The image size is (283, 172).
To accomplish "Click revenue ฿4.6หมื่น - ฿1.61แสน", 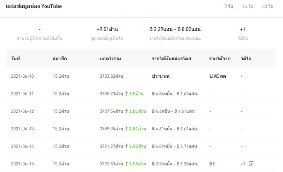I will [x=173, y=111].
